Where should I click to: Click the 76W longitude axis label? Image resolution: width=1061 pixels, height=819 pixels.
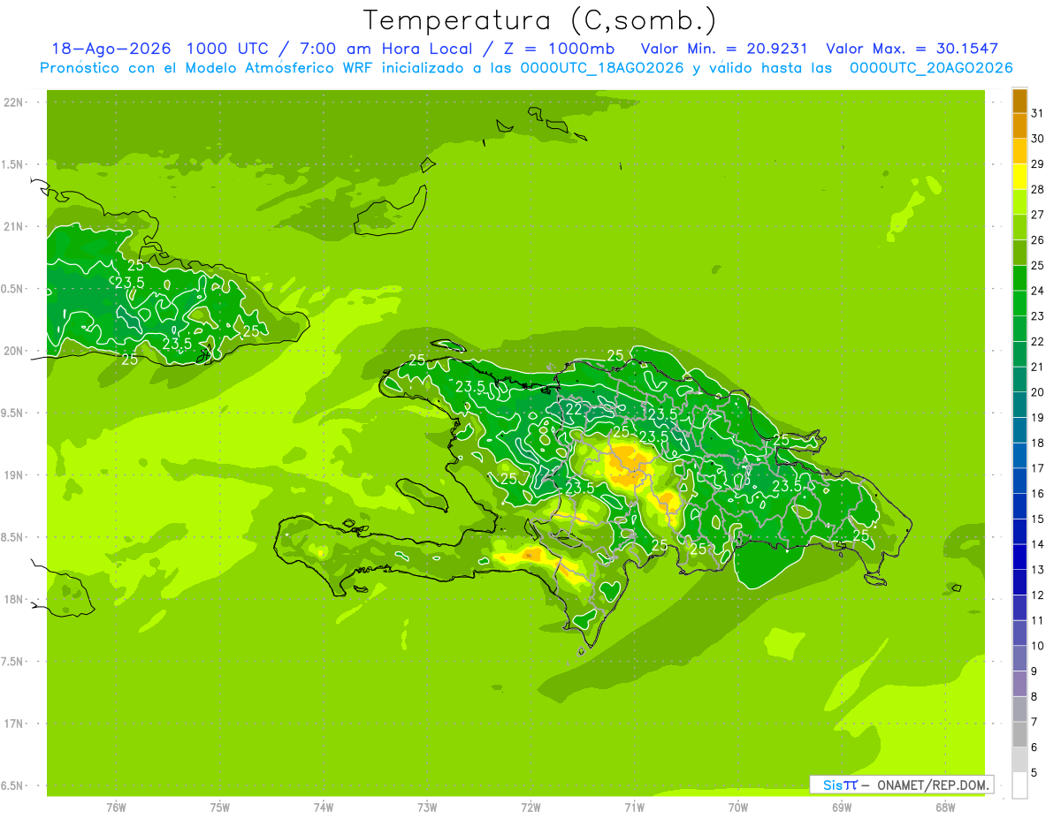(116, 808)
